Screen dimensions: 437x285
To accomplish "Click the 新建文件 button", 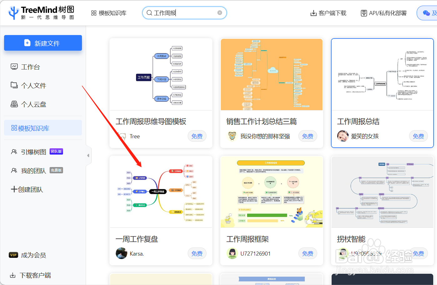I will (43, 43).
